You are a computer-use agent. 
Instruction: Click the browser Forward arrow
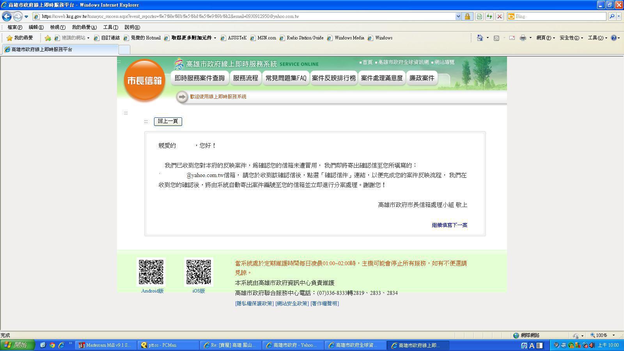pyautogui.click(x=18, y=16)
